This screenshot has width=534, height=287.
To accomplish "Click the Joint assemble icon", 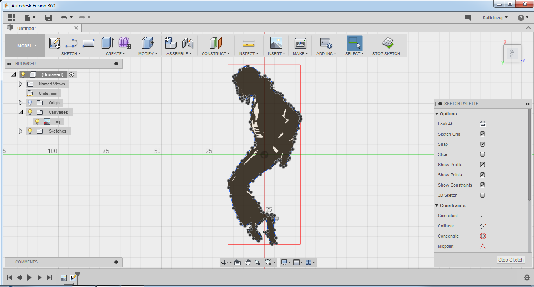I will click(188, 43).
